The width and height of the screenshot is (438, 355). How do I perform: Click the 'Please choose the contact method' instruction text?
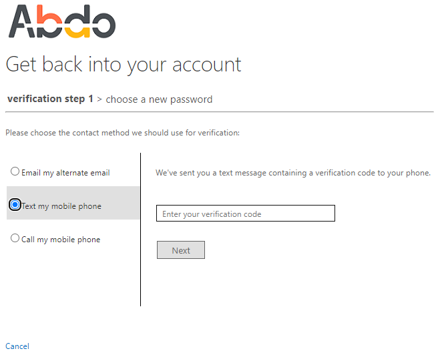point(123,133)
